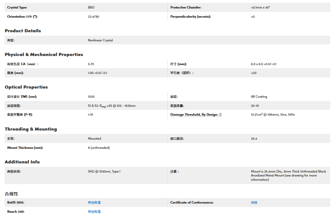Click the 23.4/90 orientation value

tap(93, 16)
